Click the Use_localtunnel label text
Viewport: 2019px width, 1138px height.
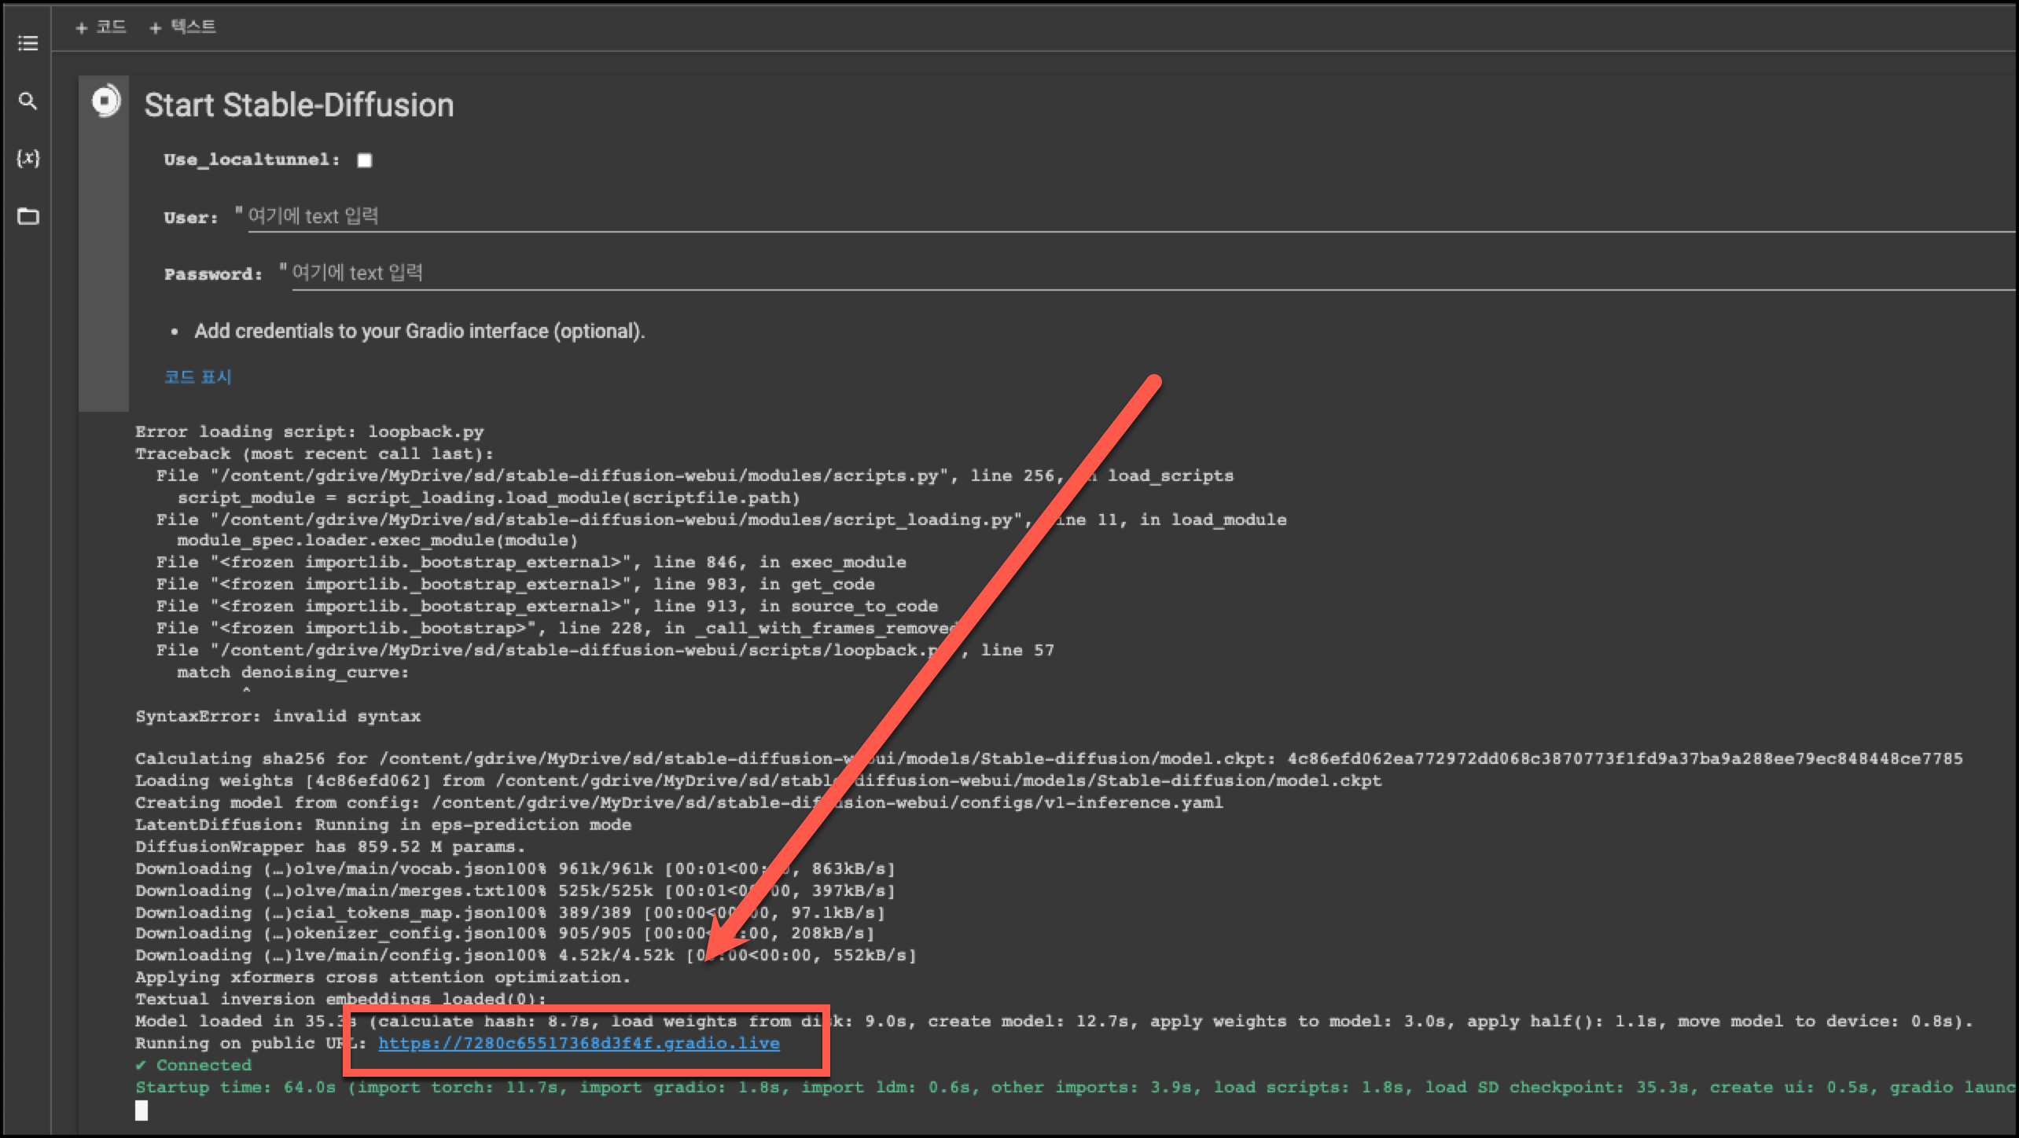(x=251, y=160)
